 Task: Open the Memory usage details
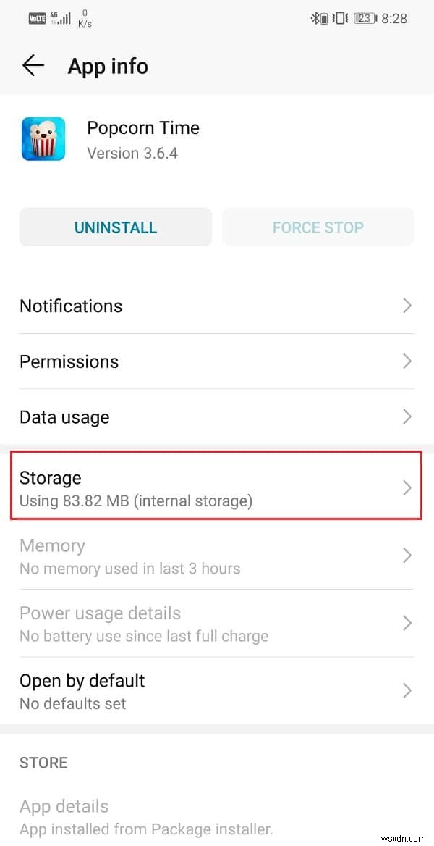[x=217, y=556]
